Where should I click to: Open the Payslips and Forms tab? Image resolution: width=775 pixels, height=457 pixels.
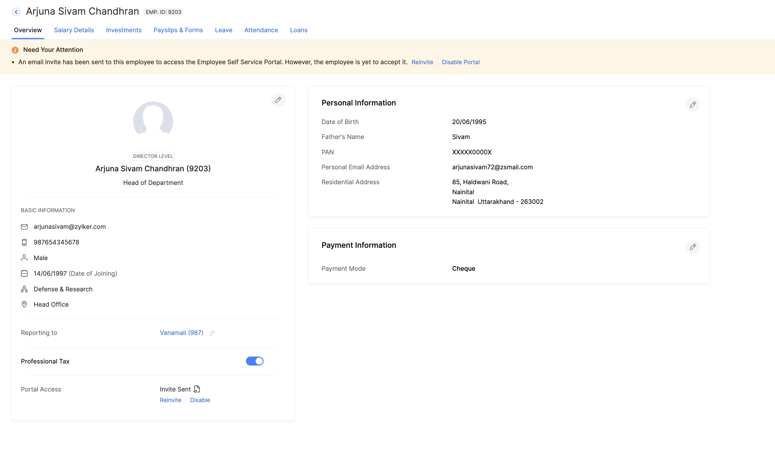point(178,30)
